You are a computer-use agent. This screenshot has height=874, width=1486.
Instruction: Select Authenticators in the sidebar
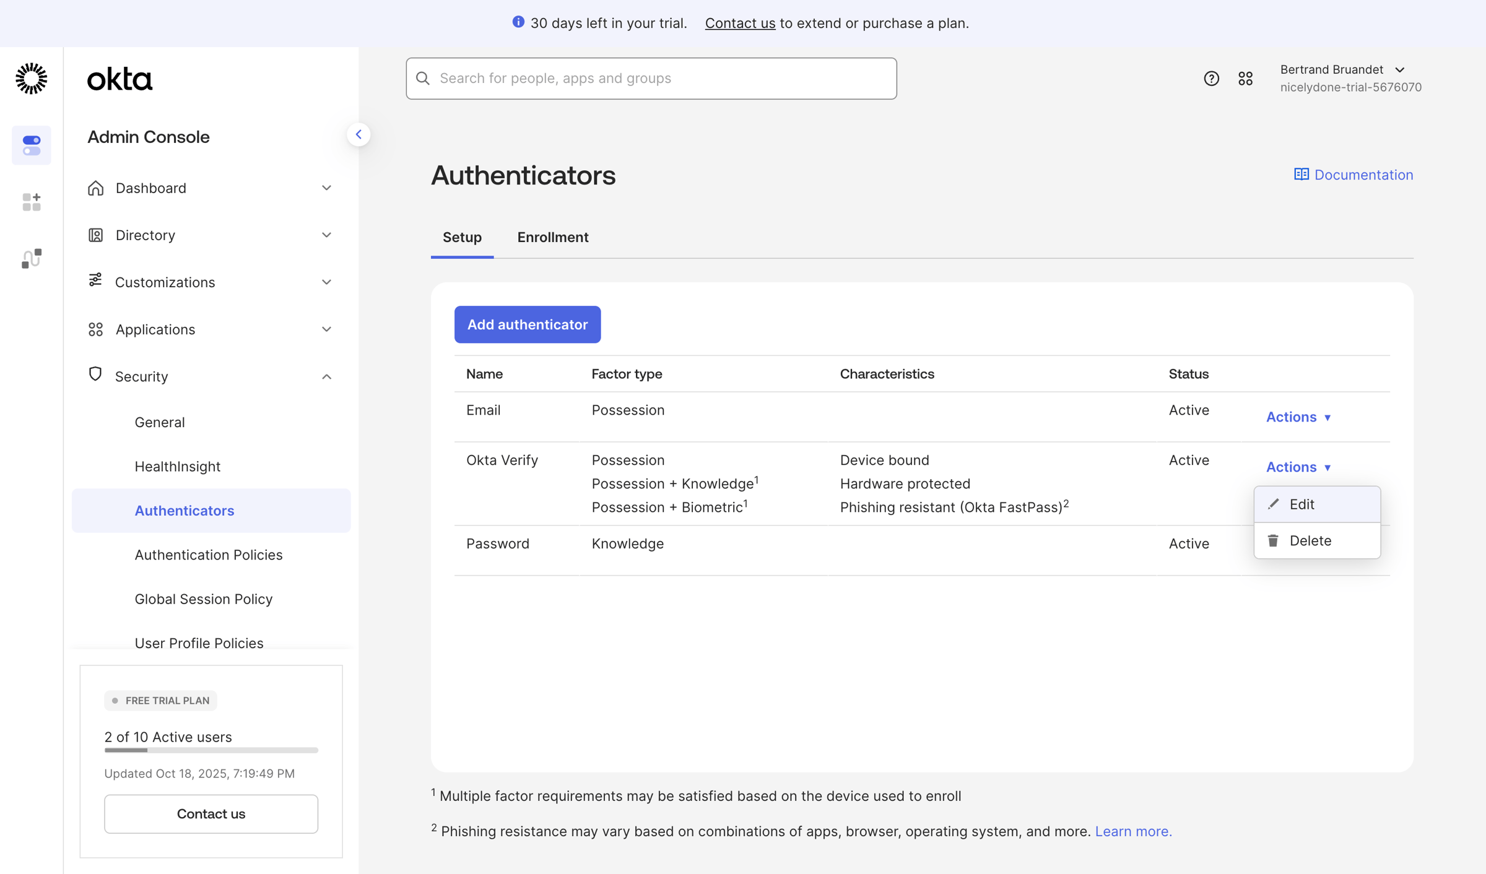pyautogui.click(x=211, y=511)
